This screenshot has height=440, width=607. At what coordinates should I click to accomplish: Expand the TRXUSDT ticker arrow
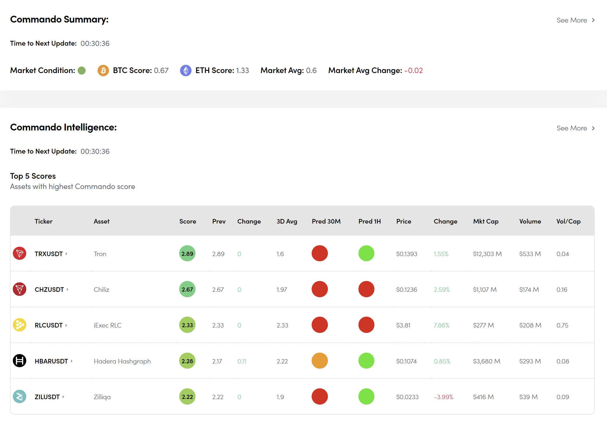click(66, 254)
